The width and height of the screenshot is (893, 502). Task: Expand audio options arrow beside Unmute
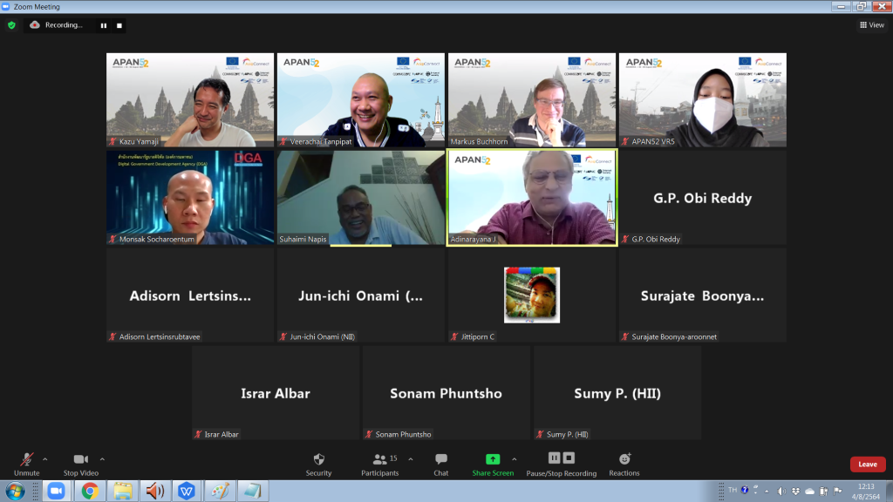click(45, 458)
